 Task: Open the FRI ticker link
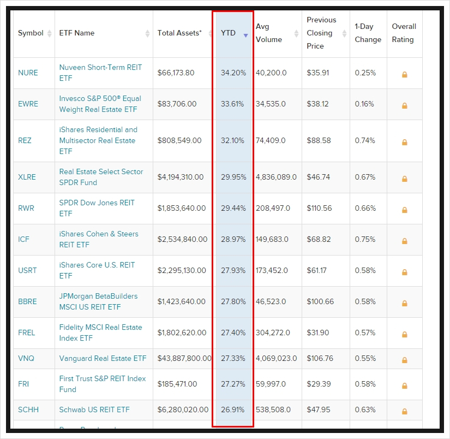23,384
